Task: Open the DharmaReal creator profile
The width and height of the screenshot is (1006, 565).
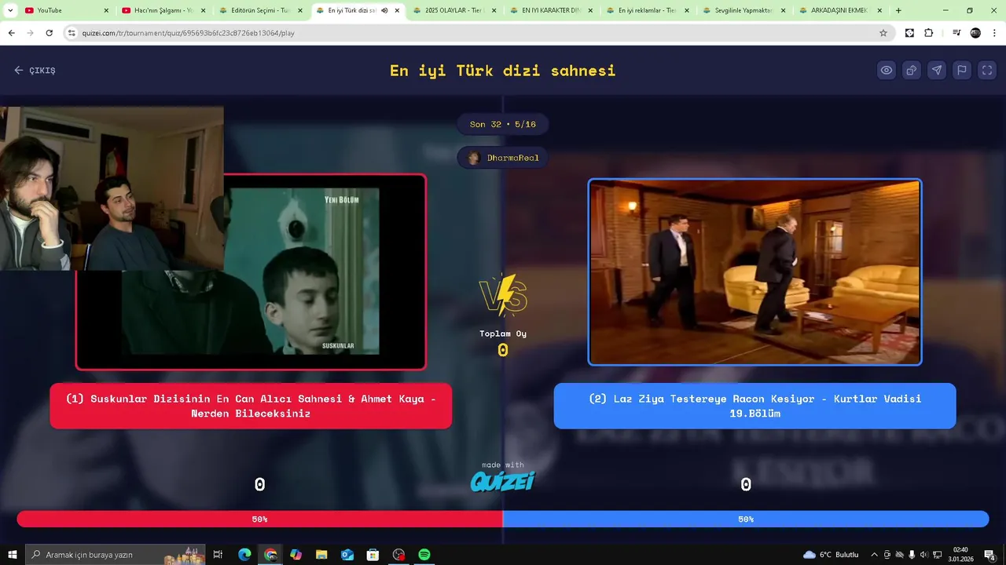Action: (x=503, y=158)
